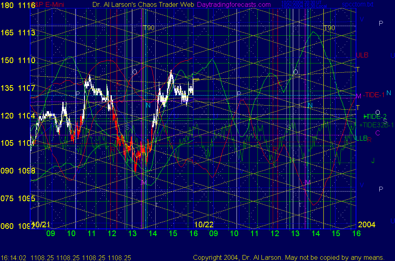Viewport: 395px width, 261px height.
Task: Click the "165 1113" price axis label
Action: (x=18, y=33)
